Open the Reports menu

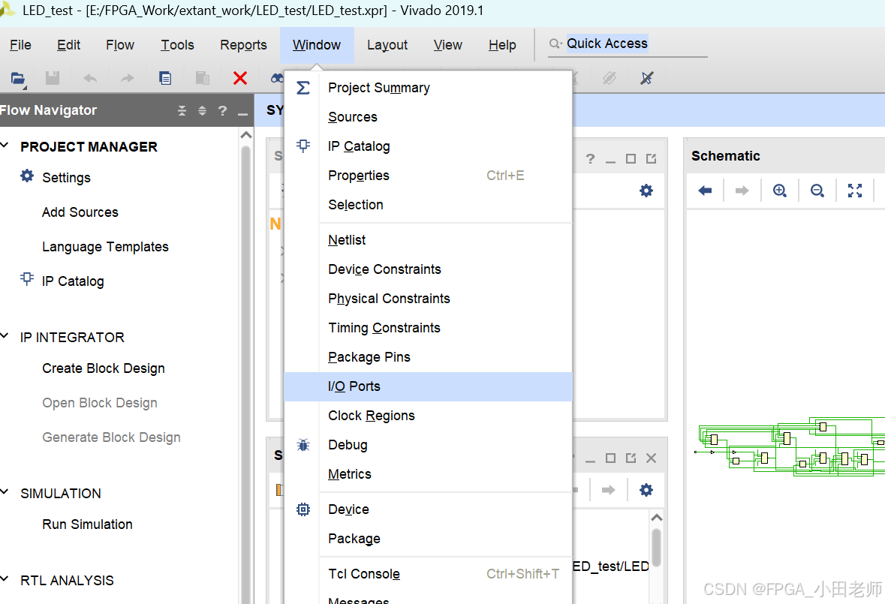(243, 45)
